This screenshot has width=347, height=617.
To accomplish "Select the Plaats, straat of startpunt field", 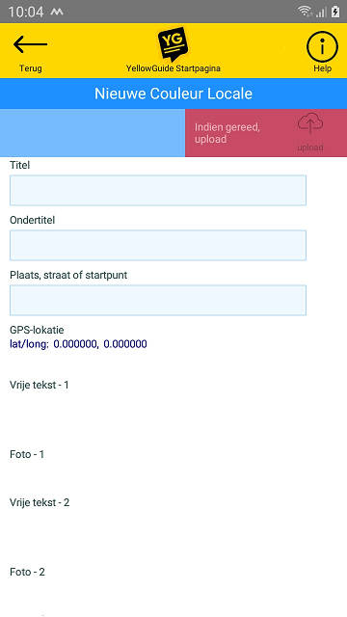I will (158, 300).
